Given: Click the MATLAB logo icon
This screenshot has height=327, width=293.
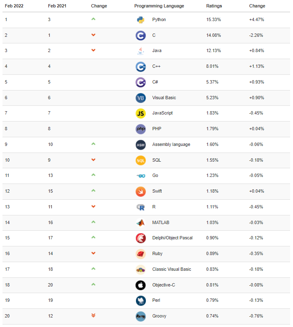Looking at the screenshot, I should point(141,222).
